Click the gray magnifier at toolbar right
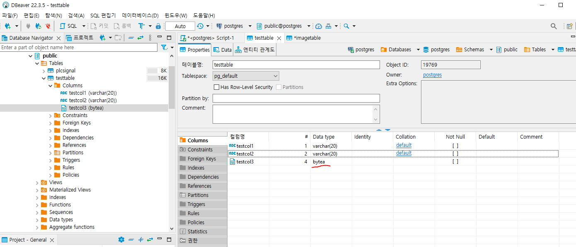The width and height of the screenshot is (576, 247). (x=554, y=26)
